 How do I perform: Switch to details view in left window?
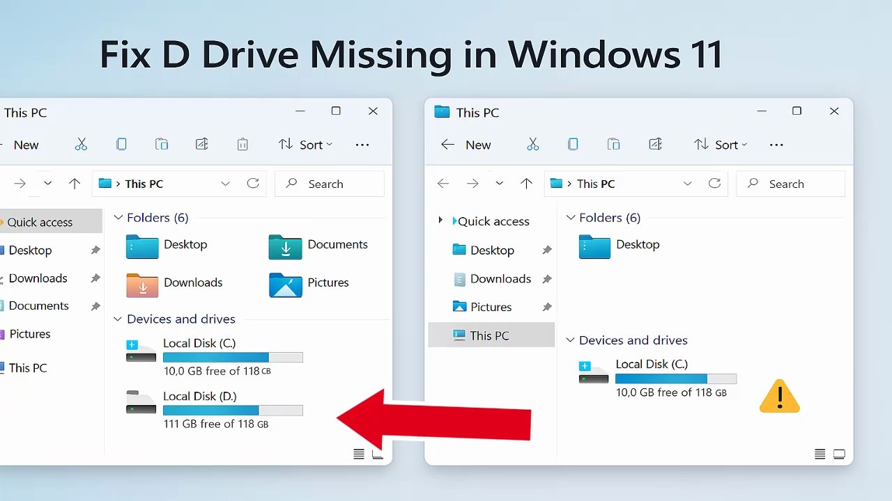coord(359,454)
